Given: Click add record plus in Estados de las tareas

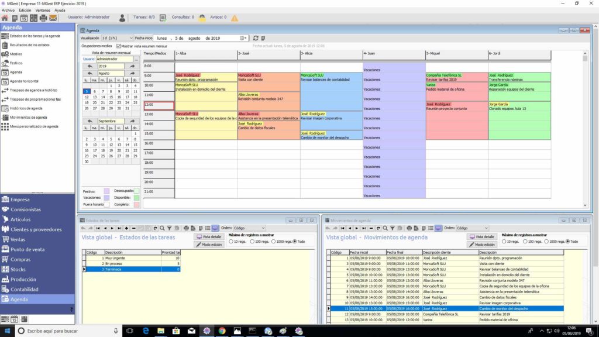Looking at the screenshot, I should point(126,228).
